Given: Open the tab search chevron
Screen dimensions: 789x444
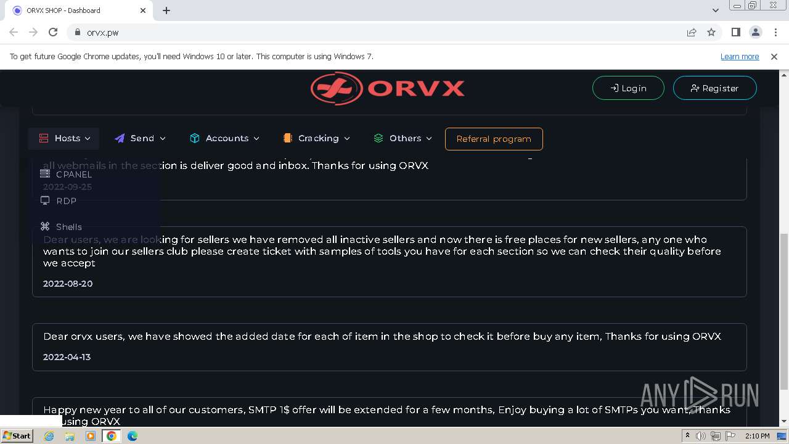Looking at the screenshot, I should coord(715,10).
